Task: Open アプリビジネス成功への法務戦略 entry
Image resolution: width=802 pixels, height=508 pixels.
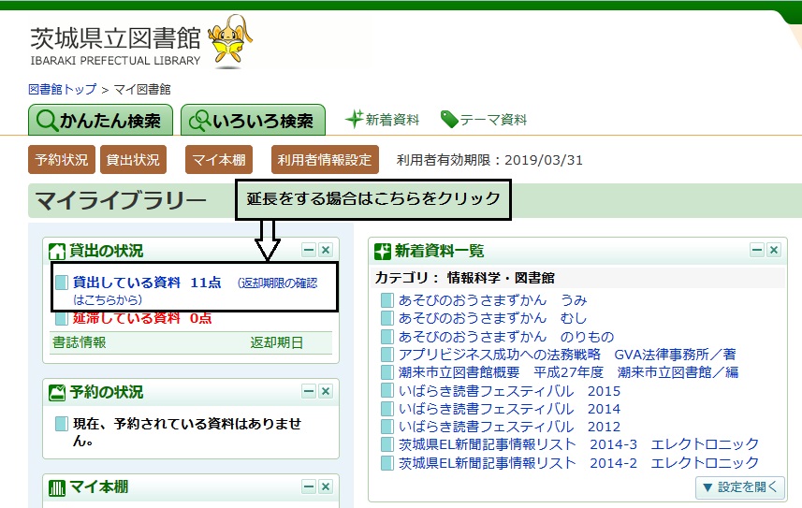Action: click(567, 355)
